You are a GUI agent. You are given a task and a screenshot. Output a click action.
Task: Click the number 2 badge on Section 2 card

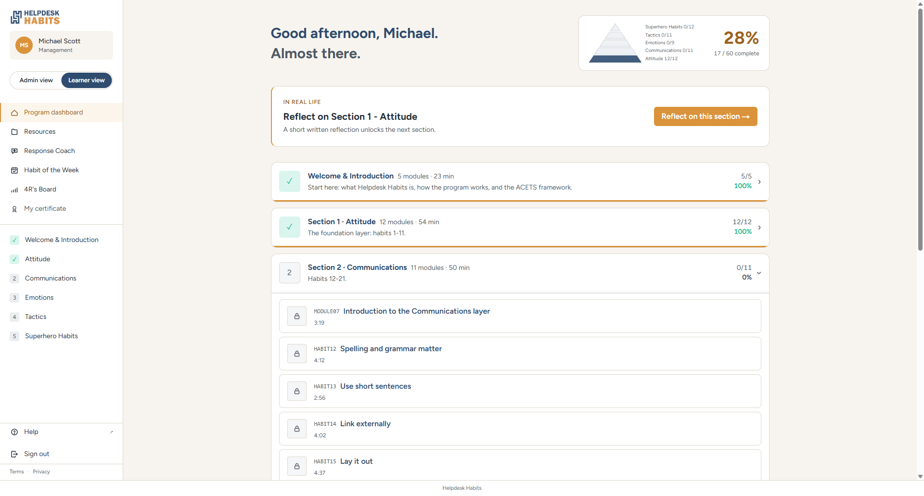pos(290,273)
